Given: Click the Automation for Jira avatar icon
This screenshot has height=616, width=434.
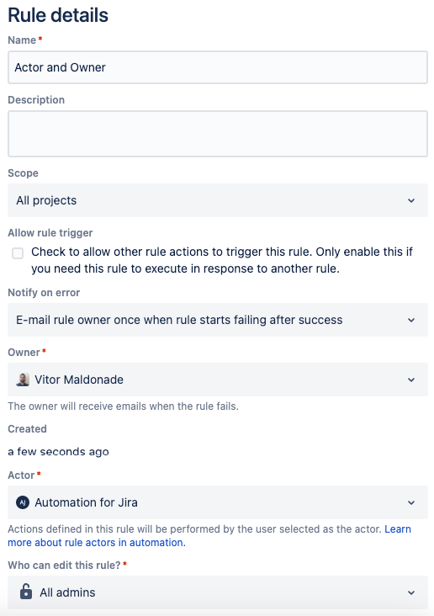Looking at the screenshot, I should click(23, 502).
